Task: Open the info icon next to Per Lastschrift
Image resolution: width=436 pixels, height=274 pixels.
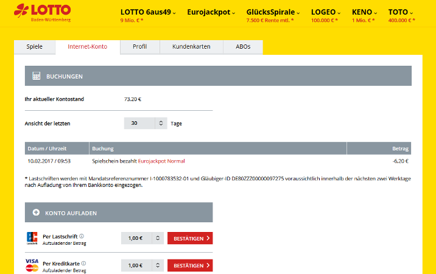Action: [x=82, y=236]
